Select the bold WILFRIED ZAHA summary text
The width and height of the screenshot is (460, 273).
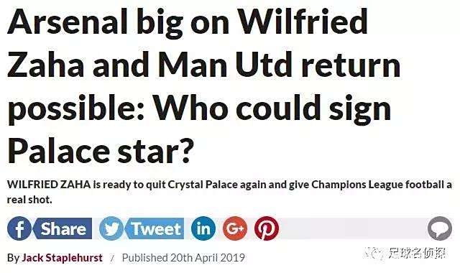coord(49,185)
